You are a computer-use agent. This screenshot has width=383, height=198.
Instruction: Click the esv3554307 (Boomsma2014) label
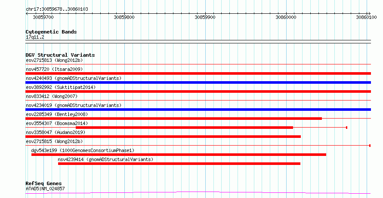[x=57, y=123]
